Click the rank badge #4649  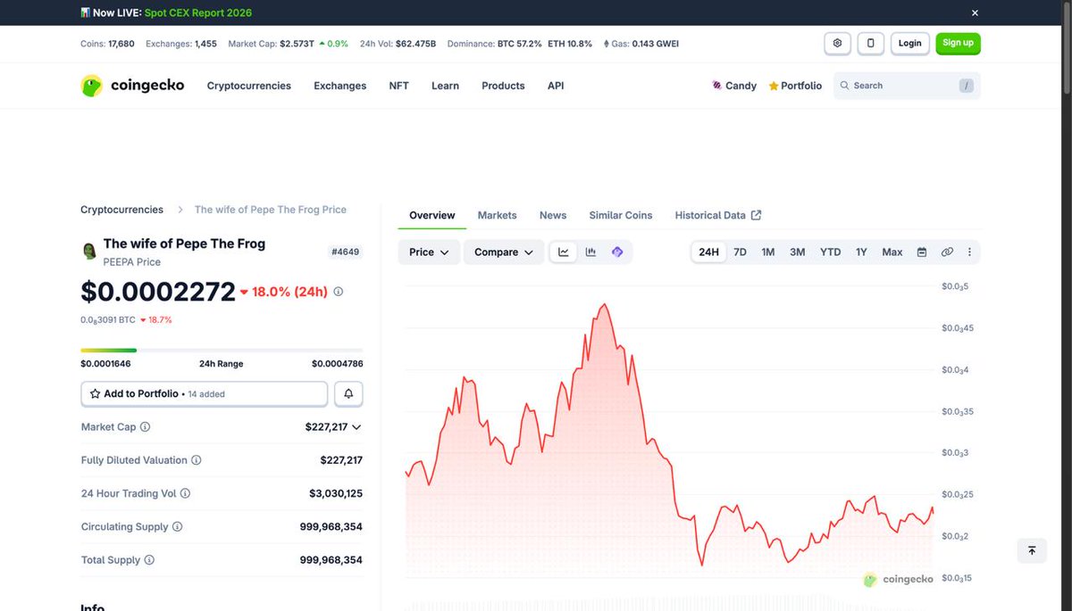pos(346,252)
